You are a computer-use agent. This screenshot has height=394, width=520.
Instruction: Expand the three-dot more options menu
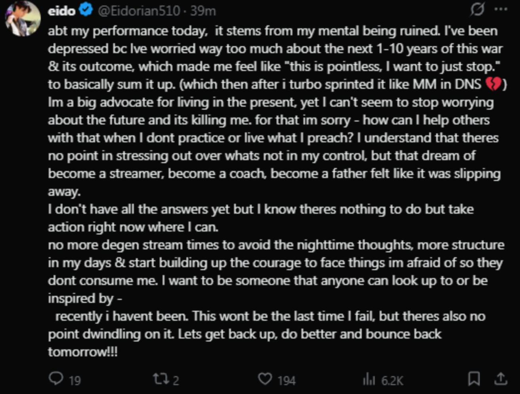point(501,10)
